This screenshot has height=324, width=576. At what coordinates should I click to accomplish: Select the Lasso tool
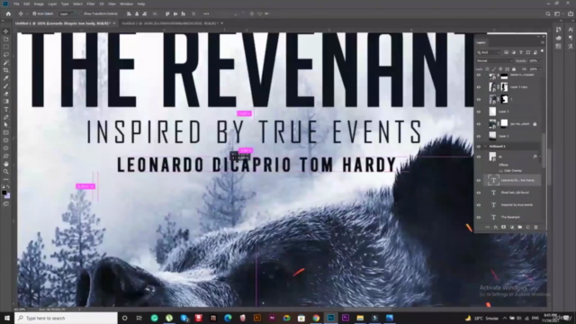[x=6, y=54]
